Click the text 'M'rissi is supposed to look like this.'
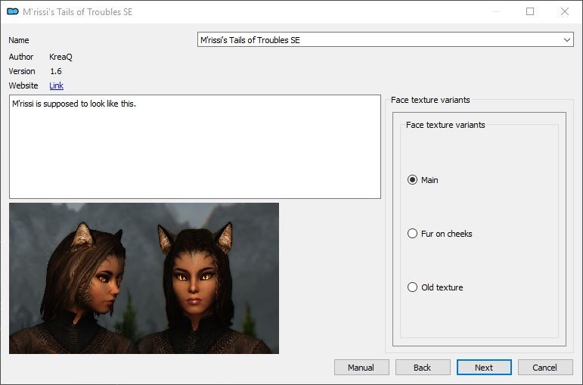This screenshot has height=385, width=583. pos(74,104)
